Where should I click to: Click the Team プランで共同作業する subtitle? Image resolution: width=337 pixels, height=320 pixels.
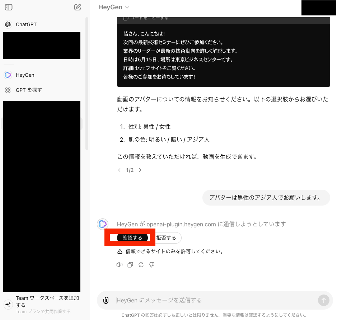coord(43,312)
